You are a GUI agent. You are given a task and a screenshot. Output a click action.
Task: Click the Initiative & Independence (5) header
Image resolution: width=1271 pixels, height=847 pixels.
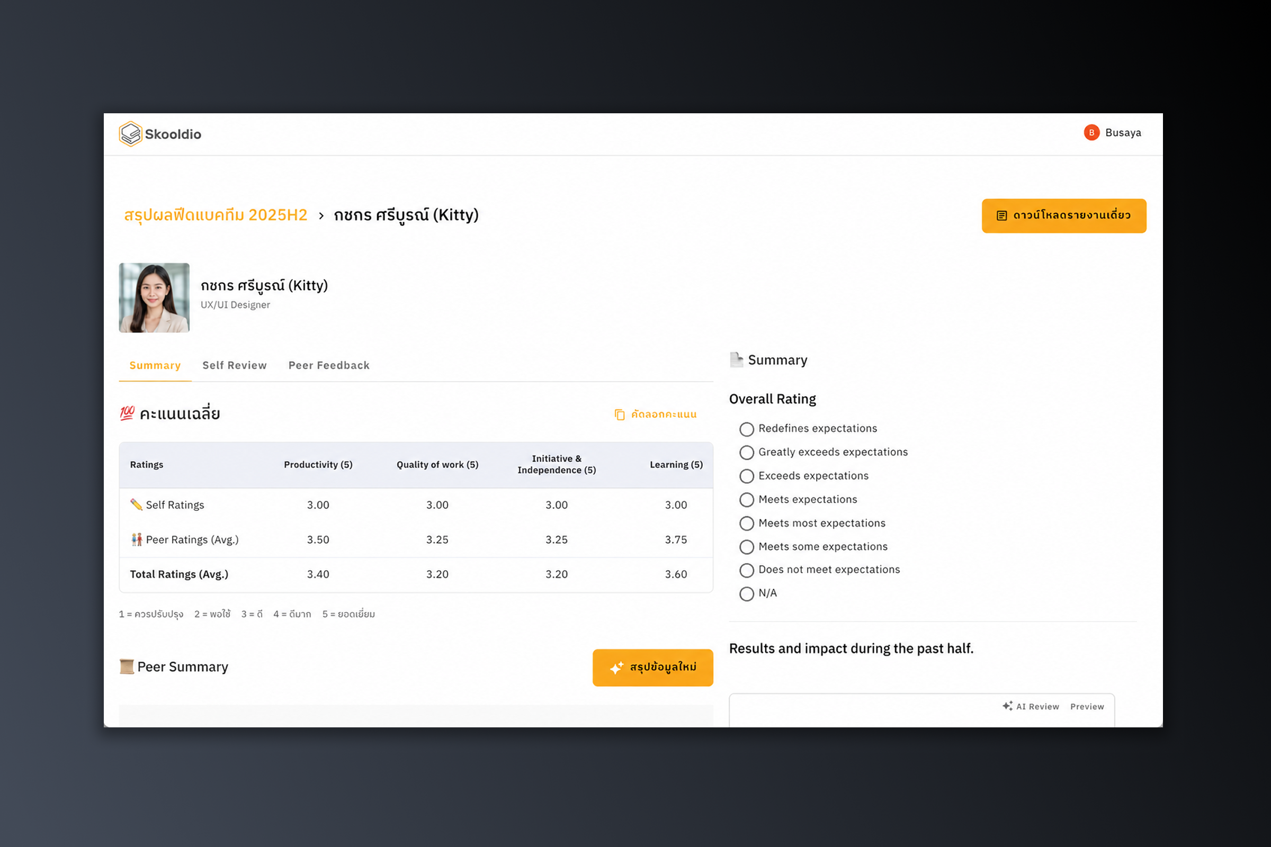click(x=557, y=465)
